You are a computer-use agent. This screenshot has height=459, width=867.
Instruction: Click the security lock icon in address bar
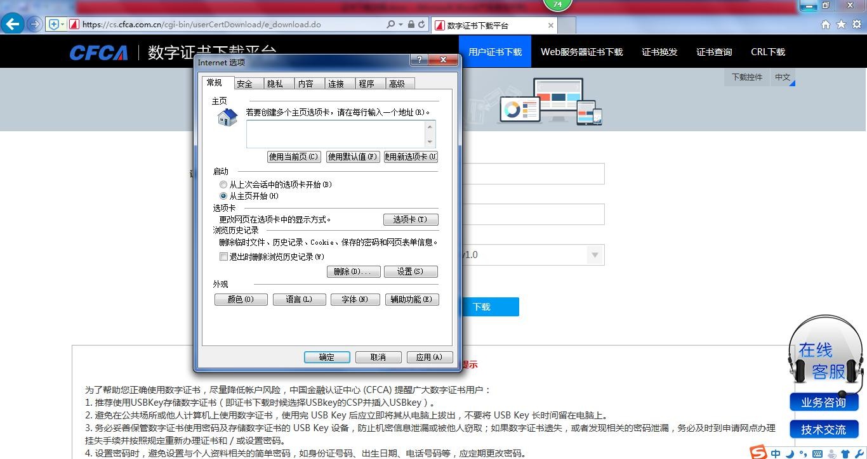411,25
